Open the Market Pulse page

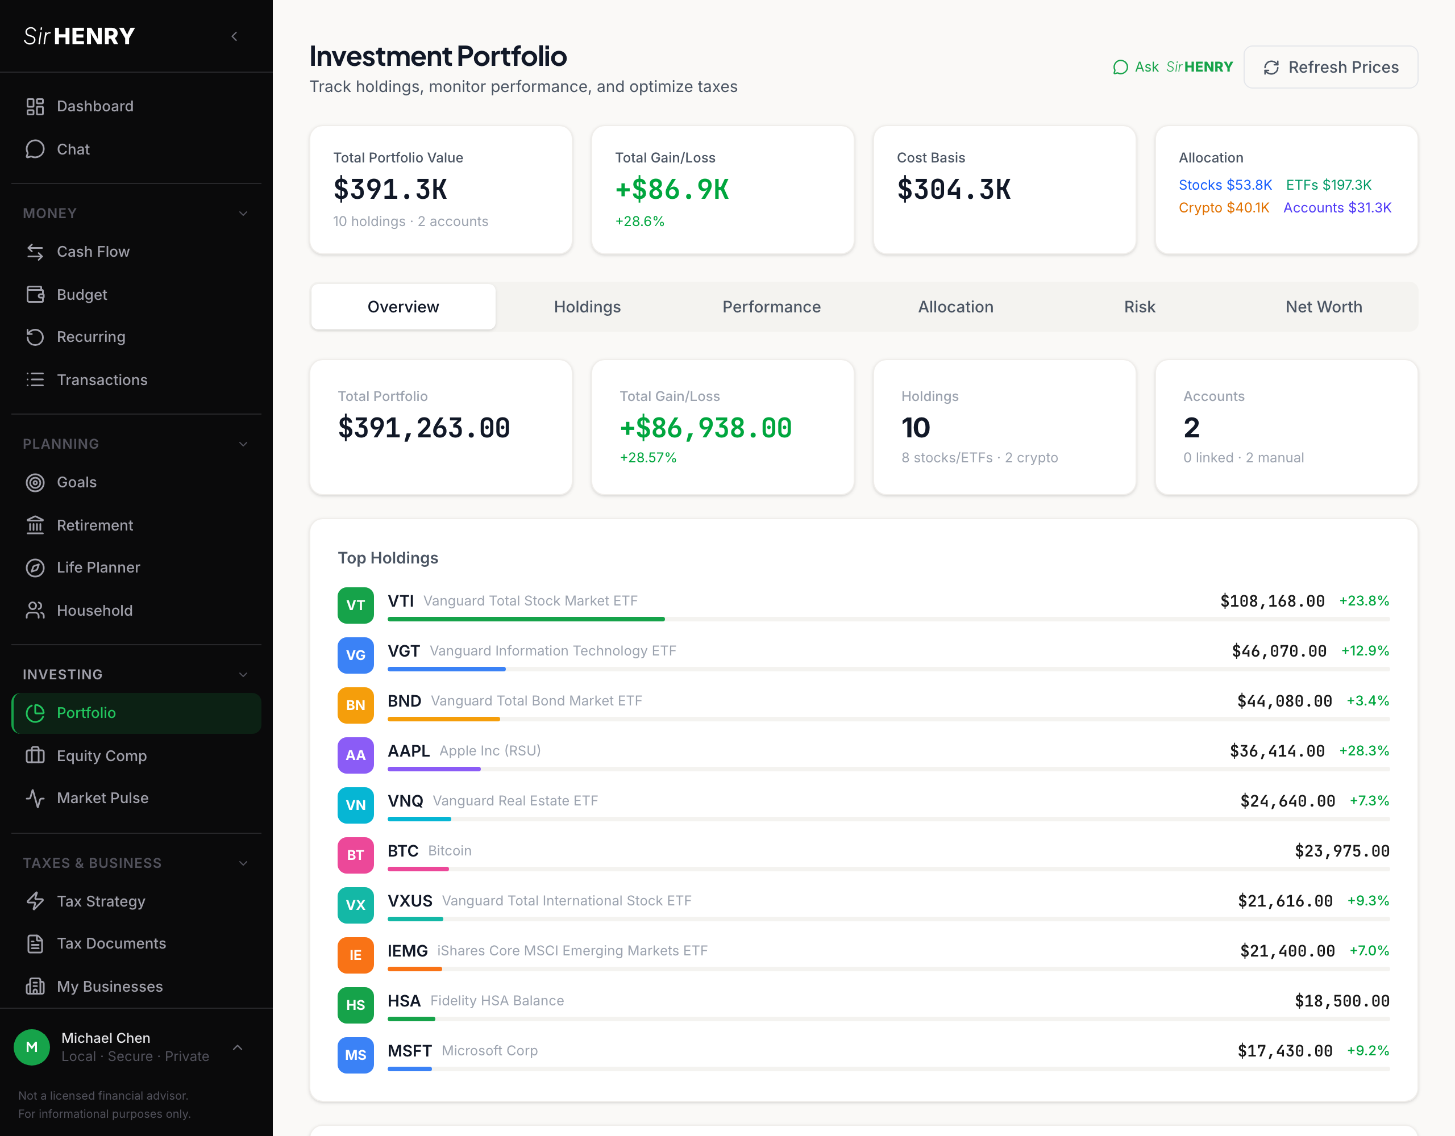coord(136,799)
